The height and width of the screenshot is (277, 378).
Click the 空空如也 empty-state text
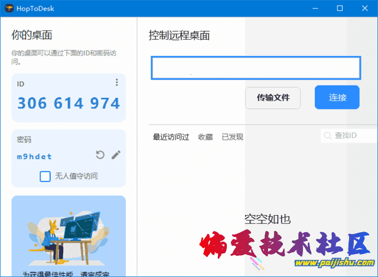(268, 219)
